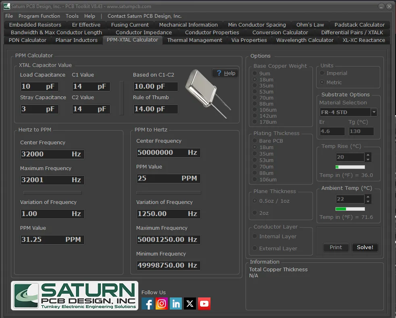Viewport: 396px width, 318px height.
Task: Switch to the Planar Inductors tab
Action: 77,40
